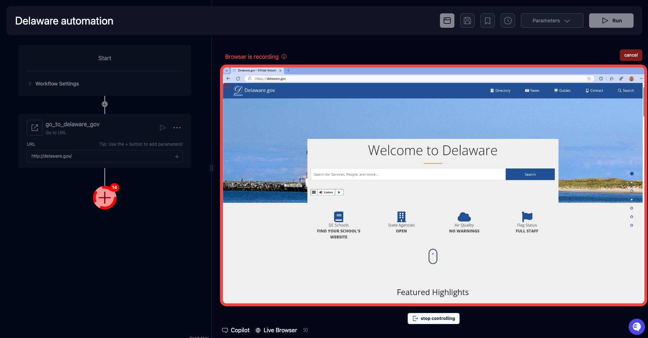This screenshot has height=338, width=648.
Task: Open Flag Status link
Action: pyautogui.click(x=527, y=223)
